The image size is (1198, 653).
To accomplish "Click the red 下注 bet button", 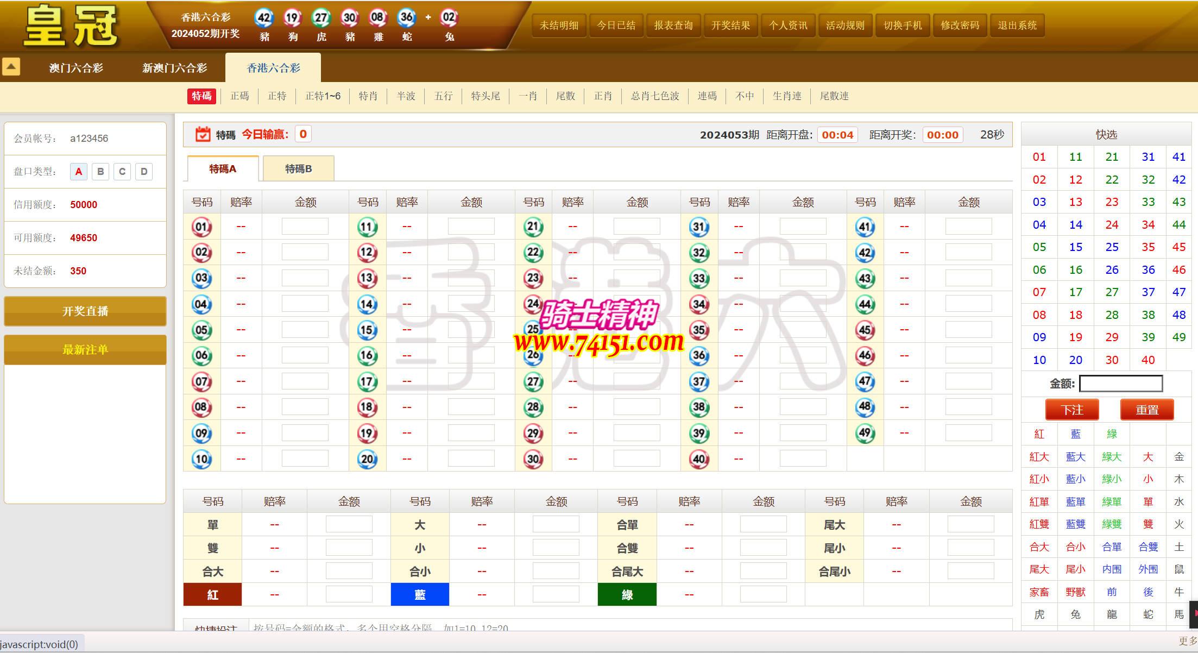I will click(1071, 410).
